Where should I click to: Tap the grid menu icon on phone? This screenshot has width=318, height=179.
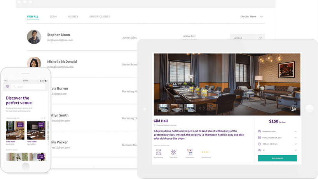click(x=7, y=87)
